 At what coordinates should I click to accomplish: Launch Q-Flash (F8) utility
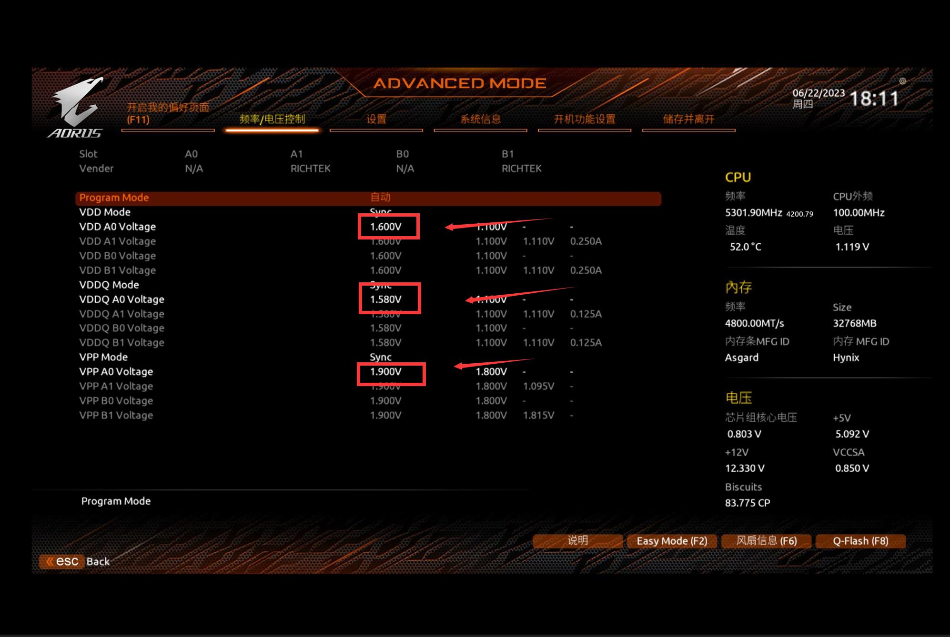coord(860,541)
